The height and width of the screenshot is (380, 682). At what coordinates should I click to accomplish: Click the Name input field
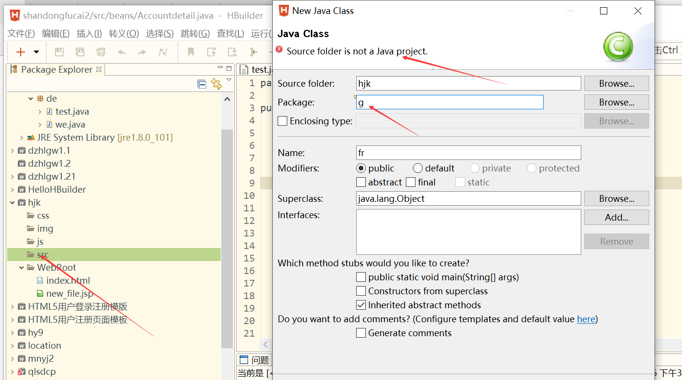click(468, 153)
